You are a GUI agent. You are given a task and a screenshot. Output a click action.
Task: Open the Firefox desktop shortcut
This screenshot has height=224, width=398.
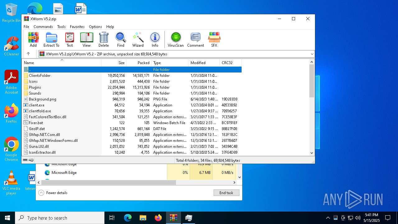pos(11,113)
